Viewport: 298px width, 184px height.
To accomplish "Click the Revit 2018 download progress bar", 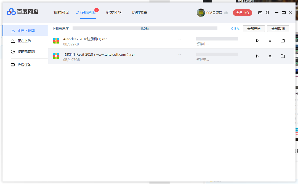I will tap(217, 54).
